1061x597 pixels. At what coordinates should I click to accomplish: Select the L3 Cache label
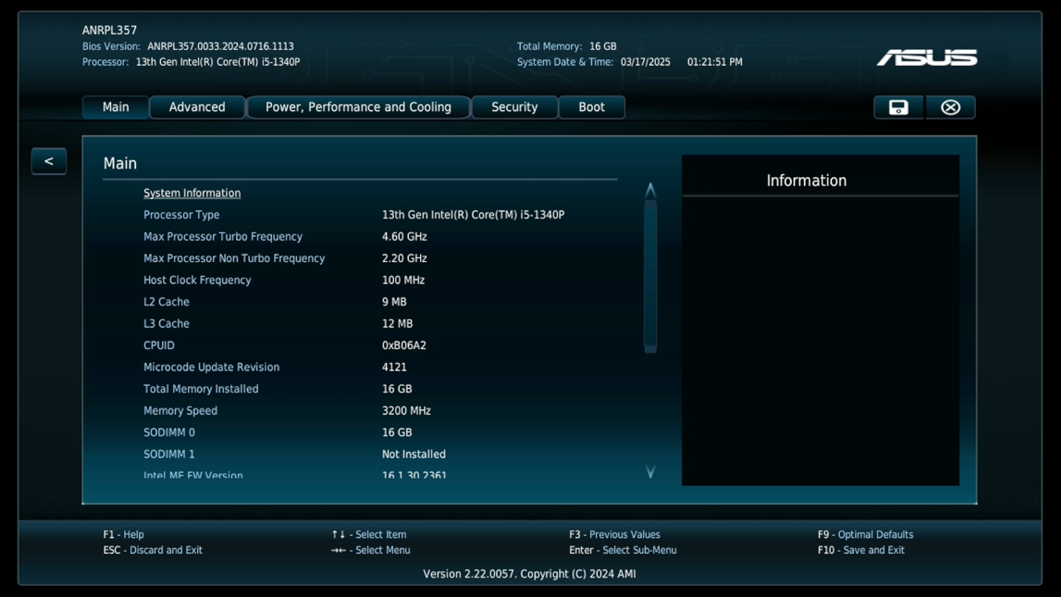(166, 324)
